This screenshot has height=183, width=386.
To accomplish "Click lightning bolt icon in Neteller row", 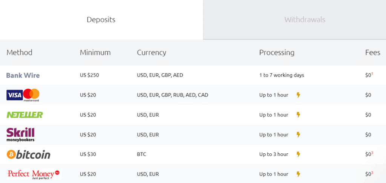I will pos(298,115).
